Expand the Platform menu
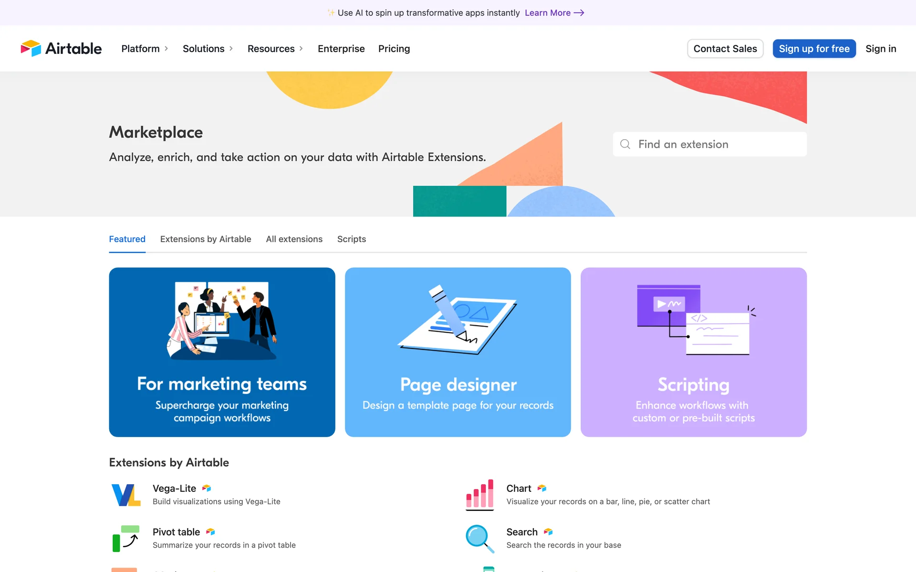The height and width of the screenshot is (572, 916). [145, 49]
